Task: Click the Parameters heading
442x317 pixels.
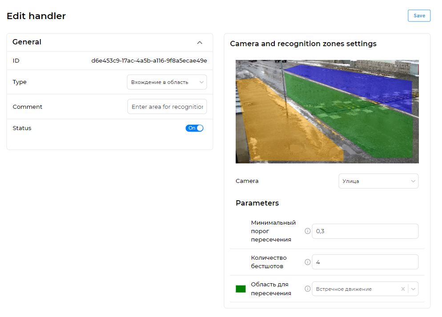Action: tap(257, 203)
